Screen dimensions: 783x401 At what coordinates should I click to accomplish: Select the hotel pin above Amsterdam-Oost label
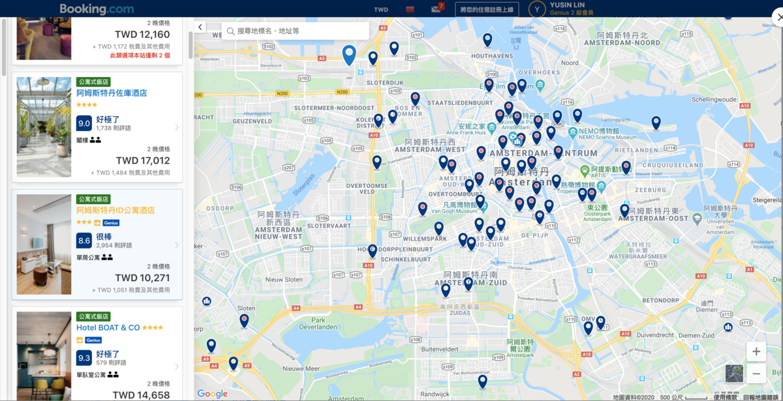(x=624, y=211)
